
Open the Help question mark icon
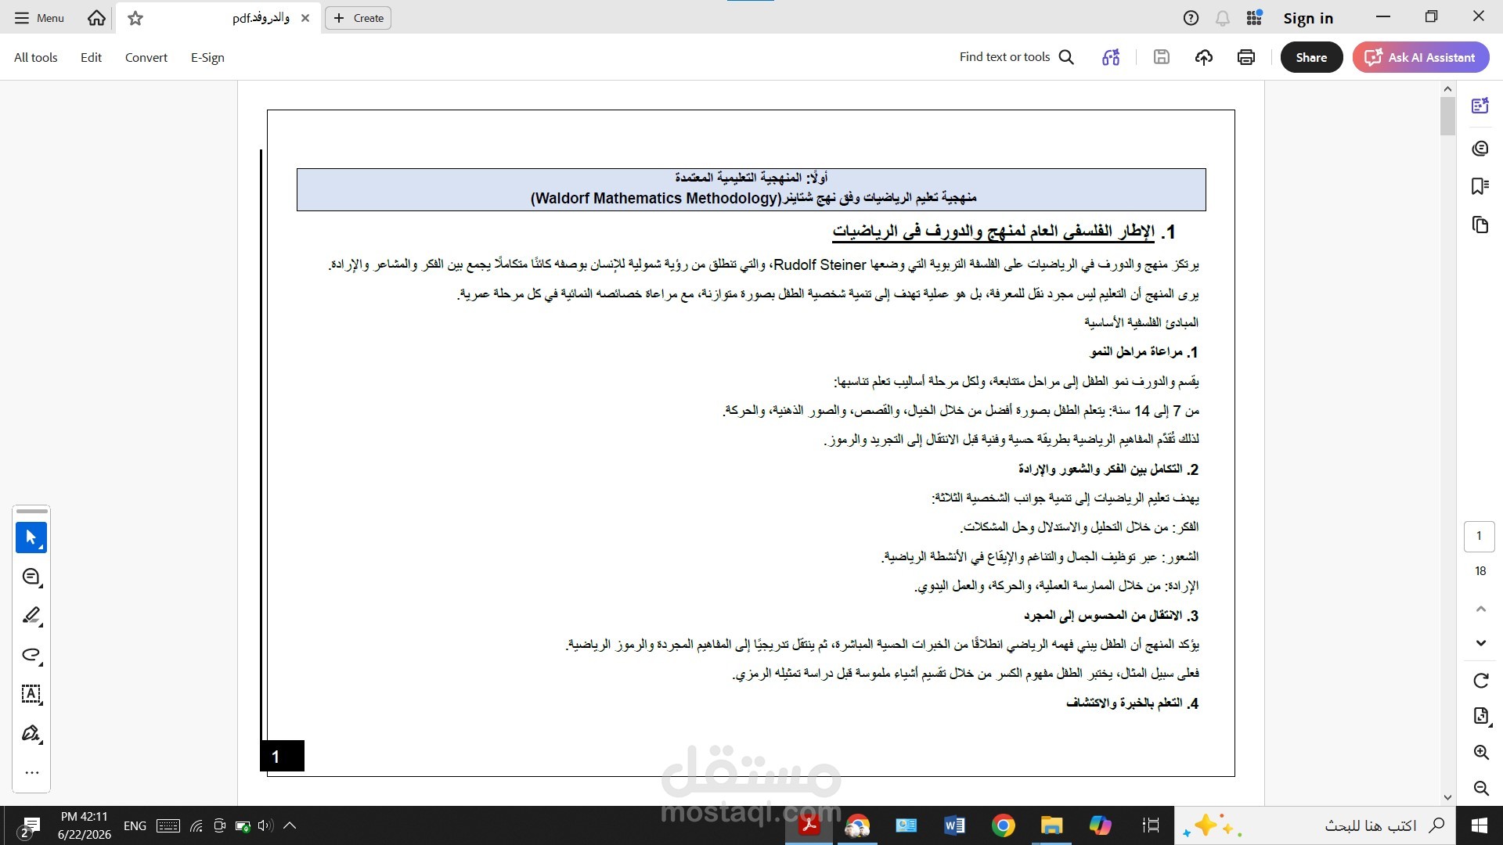pos(1191,18)
